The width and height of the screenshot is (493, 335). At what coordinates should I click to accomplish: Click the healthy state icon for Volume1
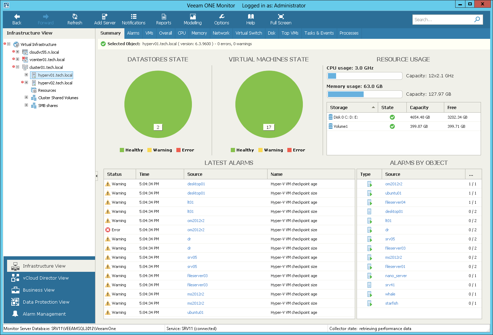click(392, 126)
